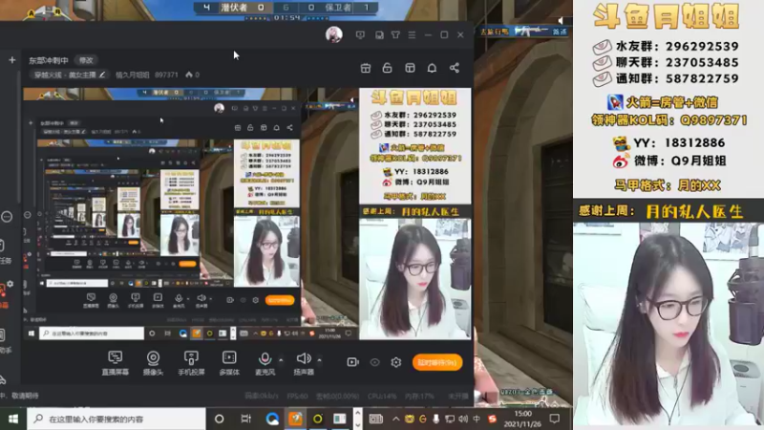Mute the microphone (麦克风)
Image resolution: width=764 pixels, height=430 pixels.
pos(265,363)
